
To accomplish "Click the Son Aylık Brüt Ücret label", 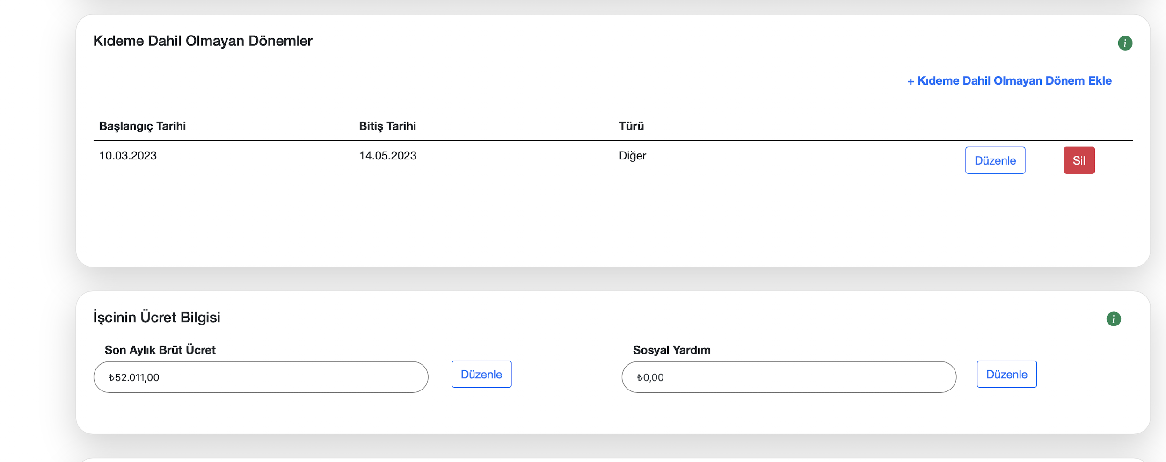I will point(160,350).
